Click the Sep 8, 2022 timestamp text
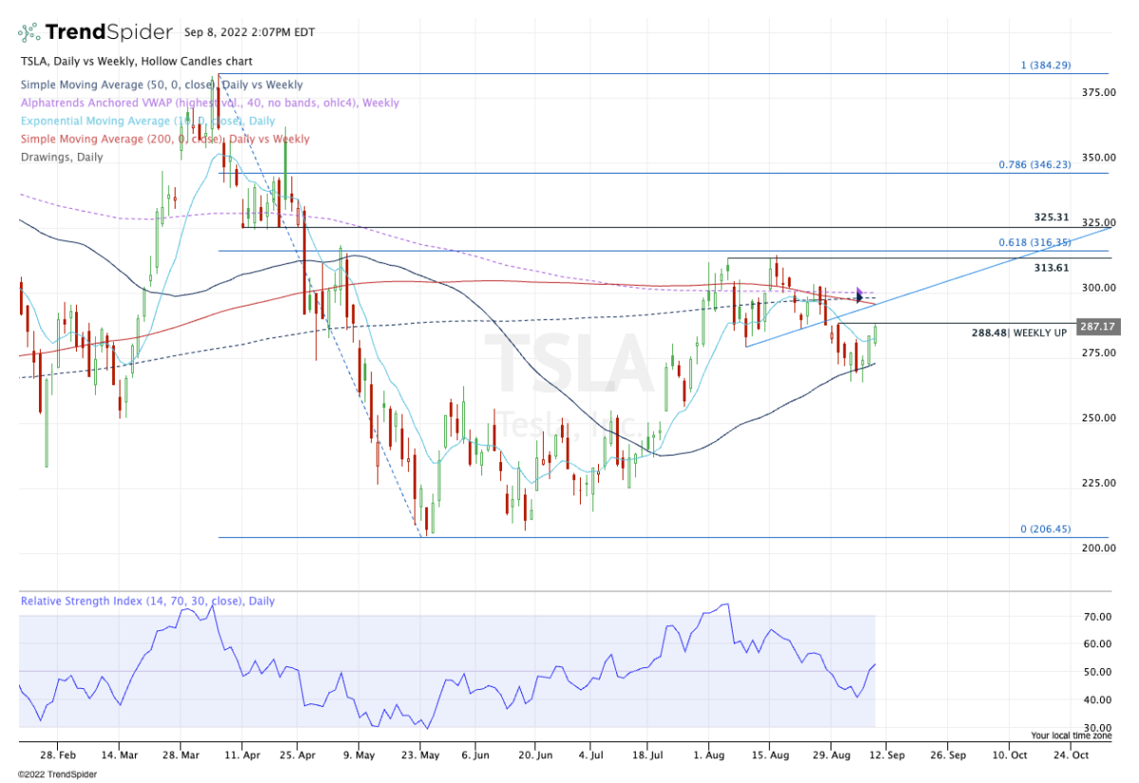Viewport: 1139px width, 783px height. pyautogui.click(x=249, y=32)
